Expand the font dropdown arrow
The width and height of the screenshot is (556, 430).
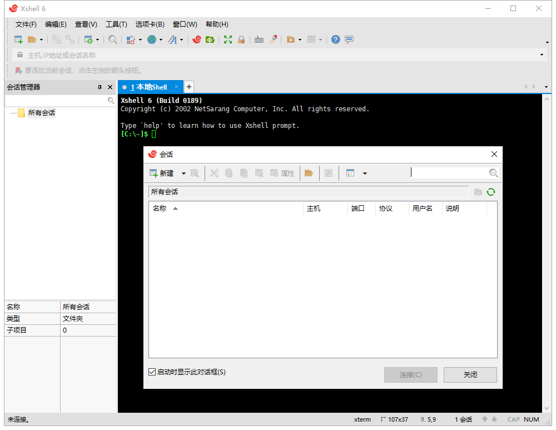coord(182,39)
